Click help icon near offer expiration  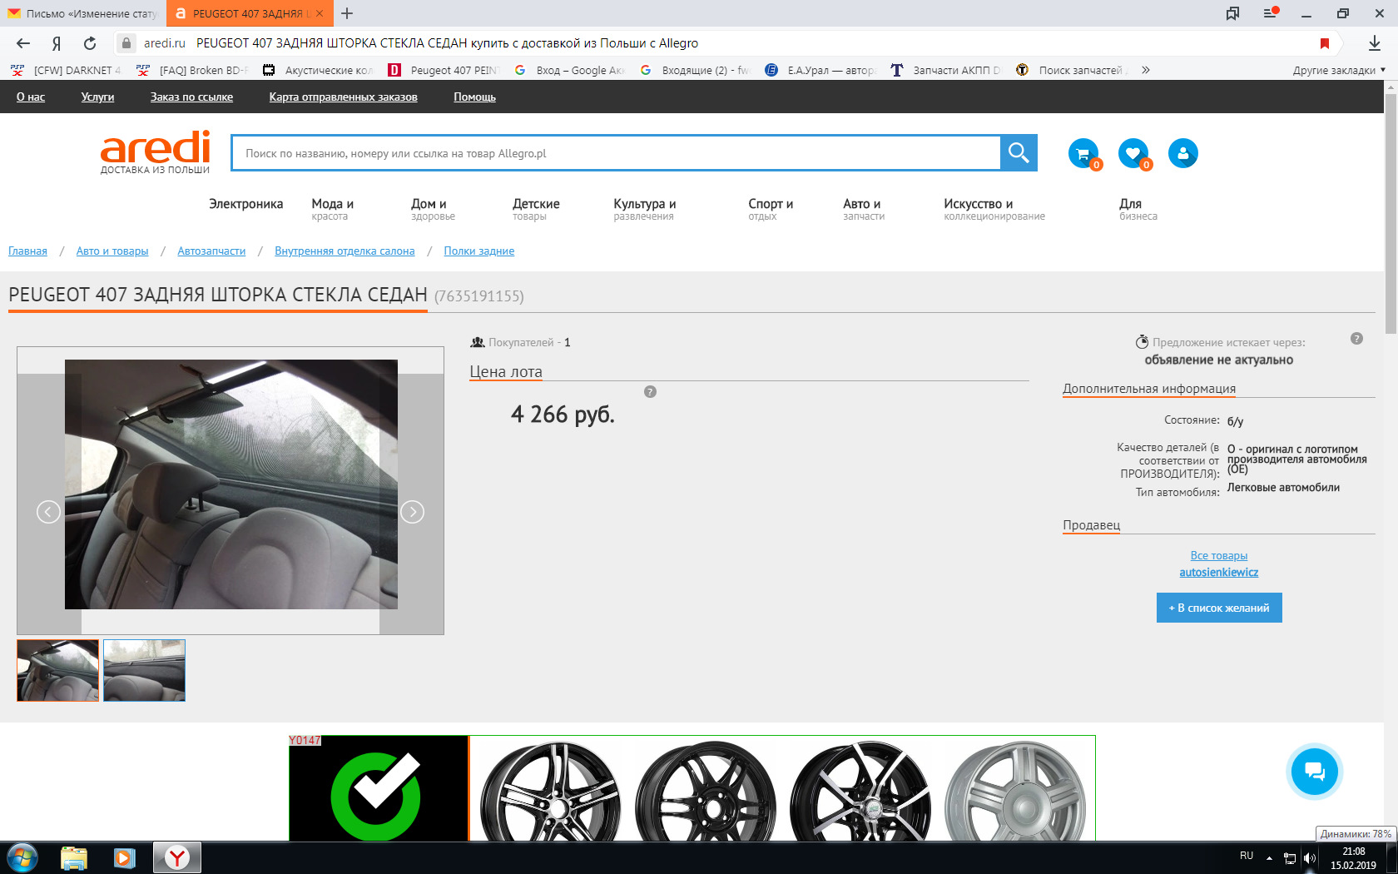(1356, 339)
